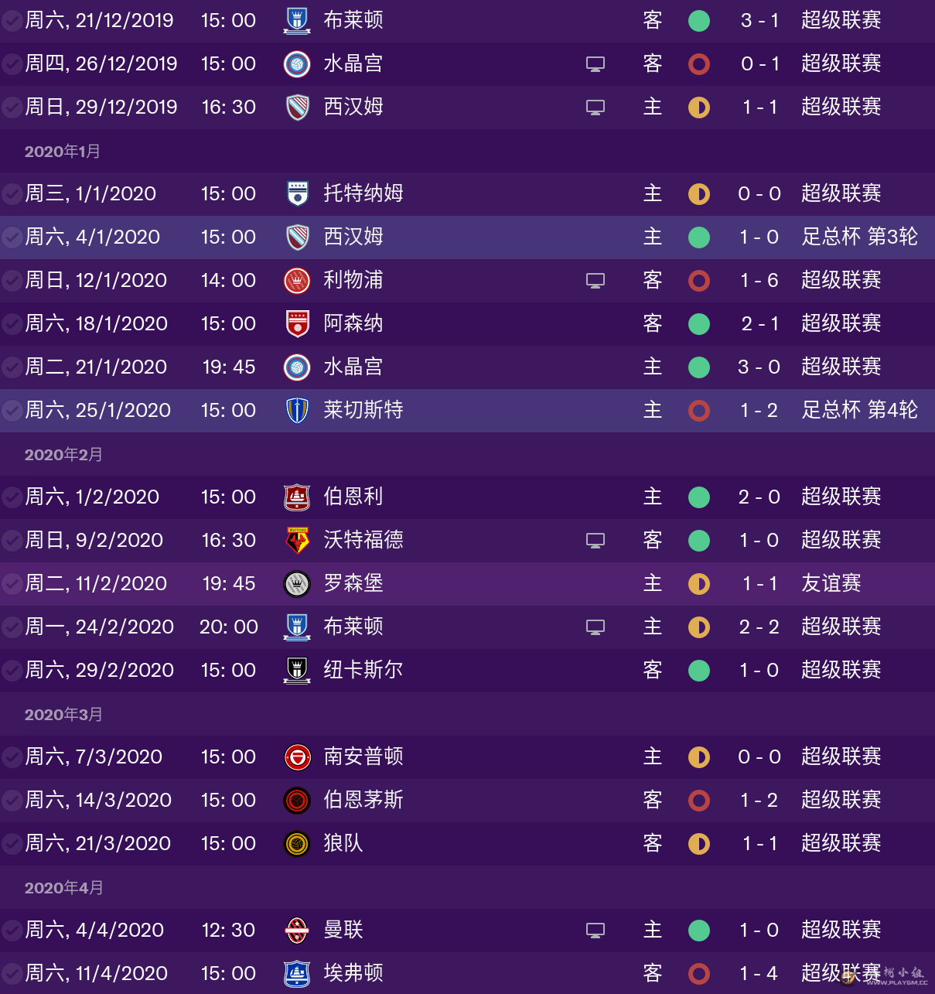Open the 阿森纳 team name link
This screenshot has height=994, width=935.
(353, 323)
